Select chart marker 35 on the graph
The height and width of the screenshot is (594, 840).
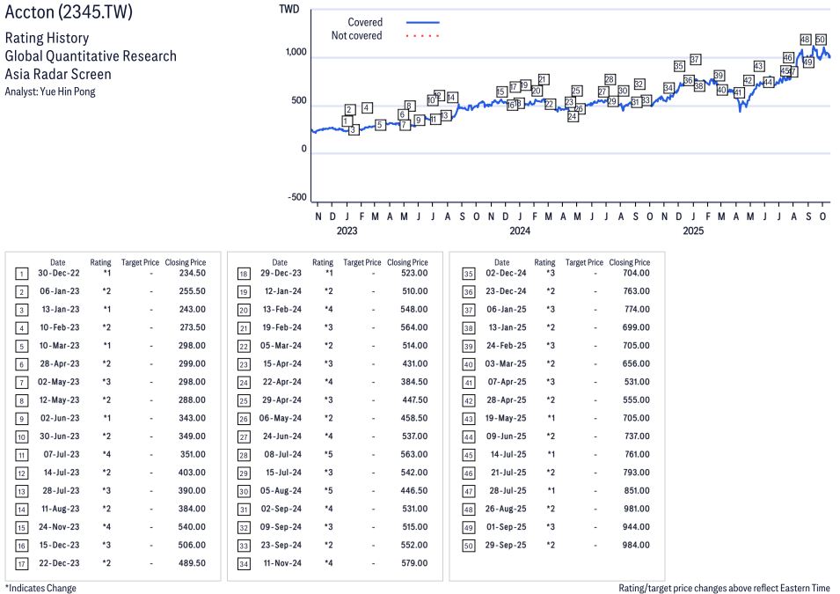point(679,66)
